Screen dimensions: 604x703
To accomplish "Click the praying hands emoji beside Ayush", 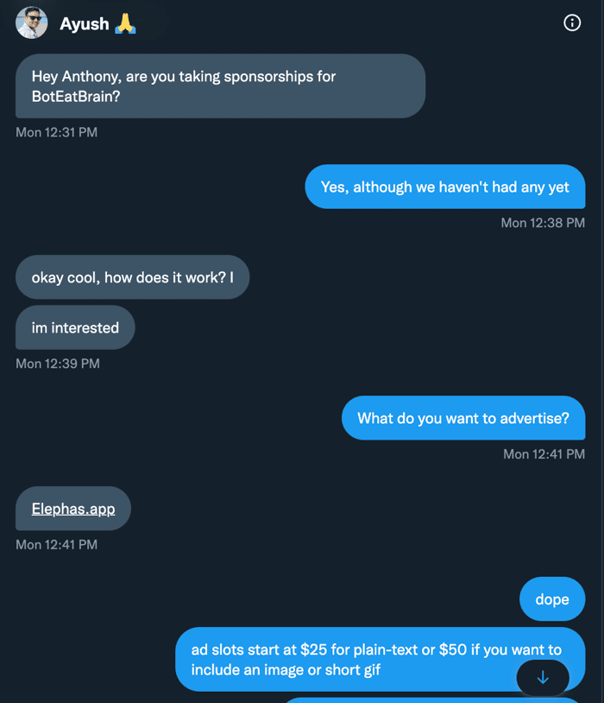I will pos(125,23).
